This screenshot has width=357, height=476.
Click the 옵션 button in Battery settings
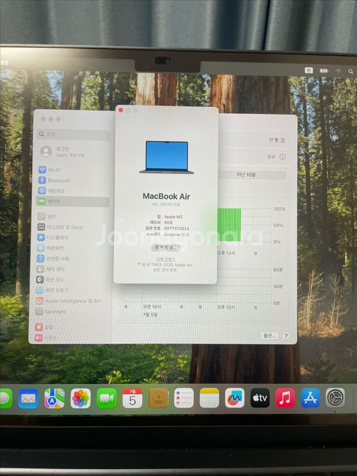269,336
